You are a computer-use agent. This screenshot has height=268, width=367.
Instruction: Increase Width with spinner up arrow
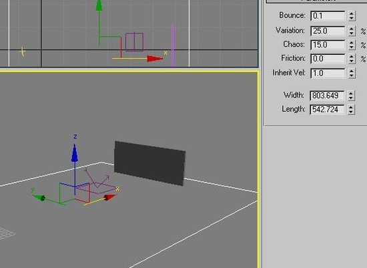[351, 93]
